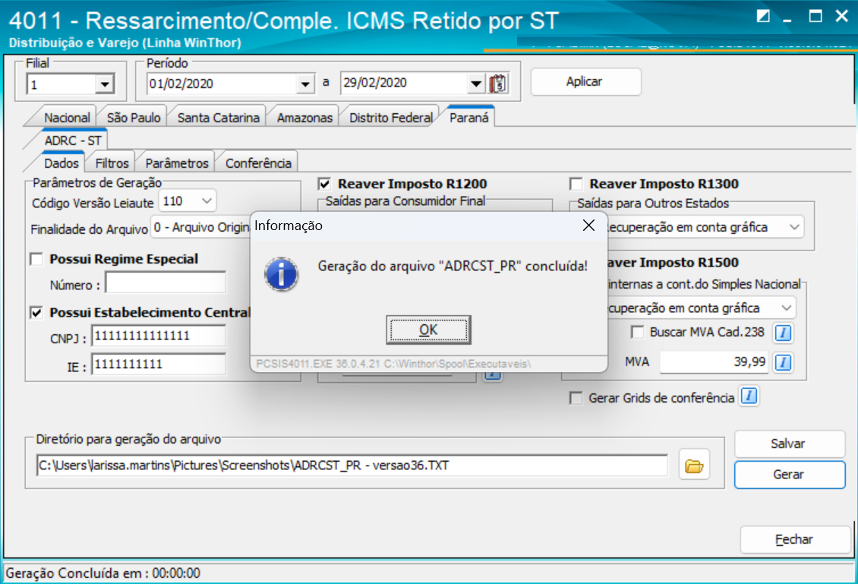Click the Número input field
Image resolution: width=858 pixels, height=584 pixels.
click(166, 283)
